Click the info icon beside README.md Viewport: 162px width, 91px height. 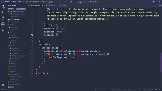8,82
